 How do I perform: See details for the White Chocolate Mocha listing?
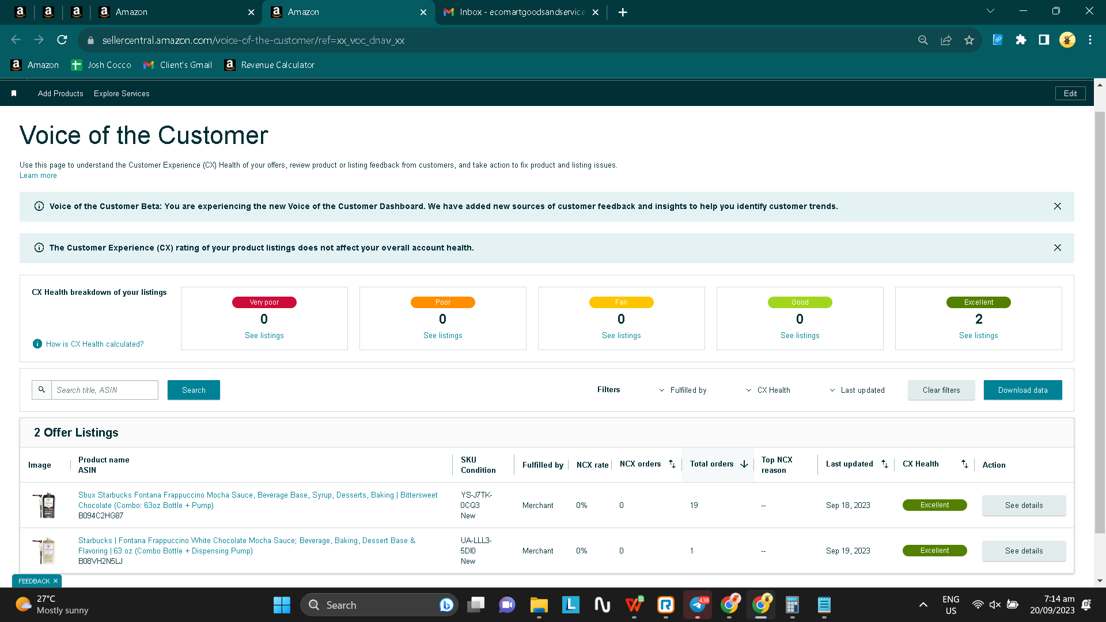(x=1024, y=551)
